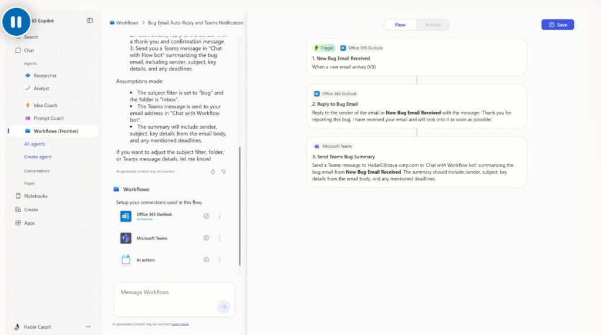
Task: Open Hadar Caspit account options ellipsis
Action: pos(88,327)
